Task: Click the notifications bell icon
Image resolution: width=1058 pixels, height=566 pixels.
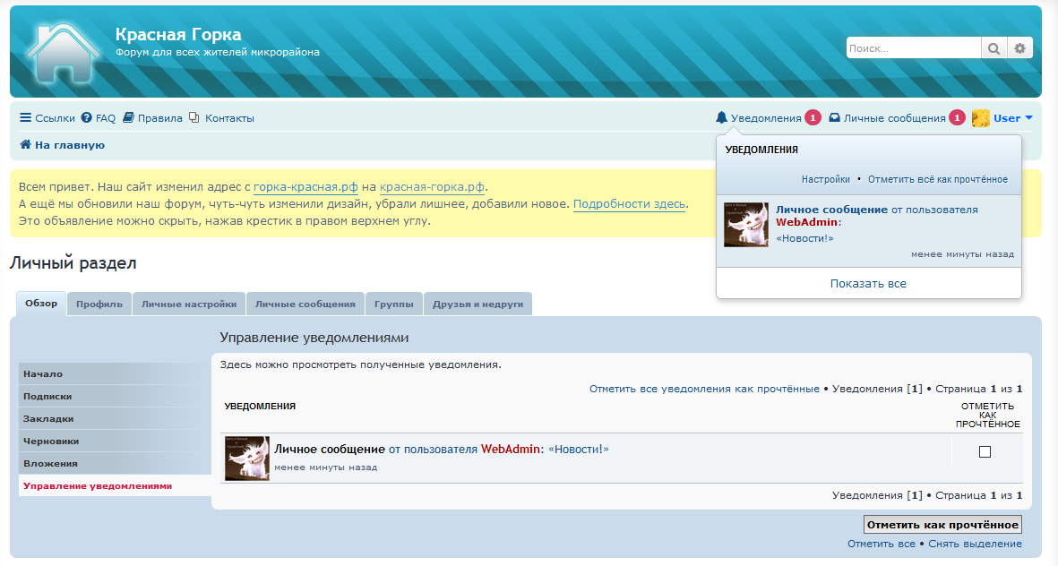Action: pyautogui.click(x=722, y=118)
